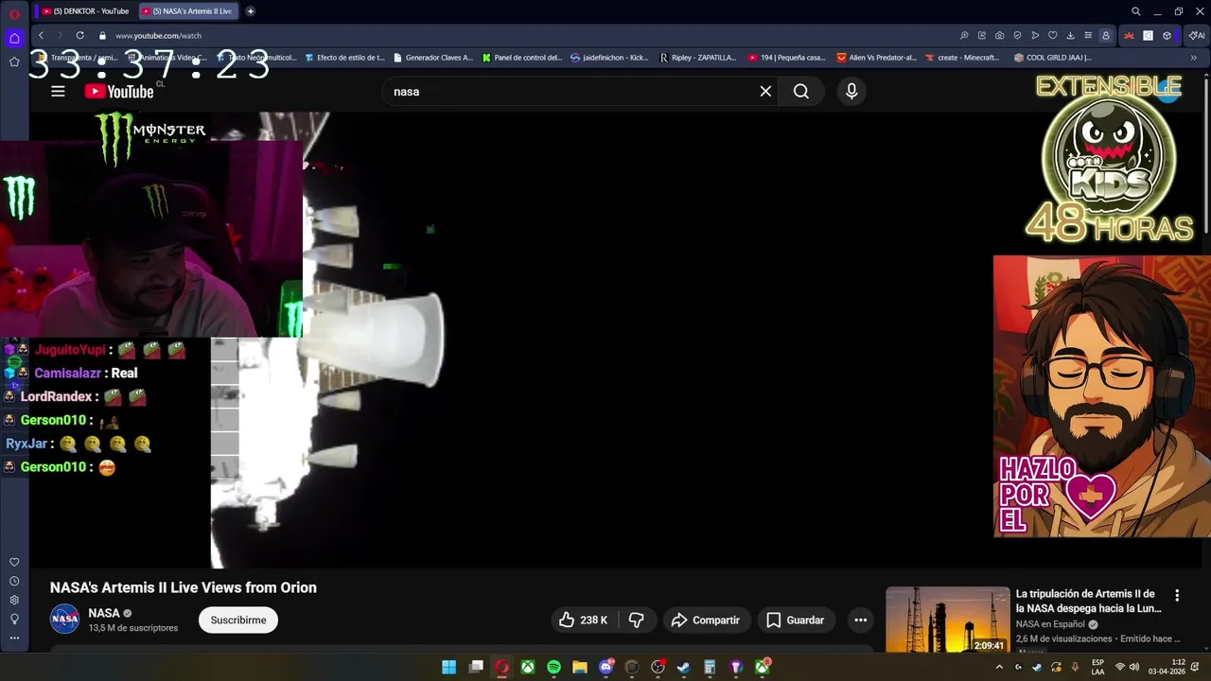Open the NASA channel avatar
1211x681 pixels.
(64, 620)
